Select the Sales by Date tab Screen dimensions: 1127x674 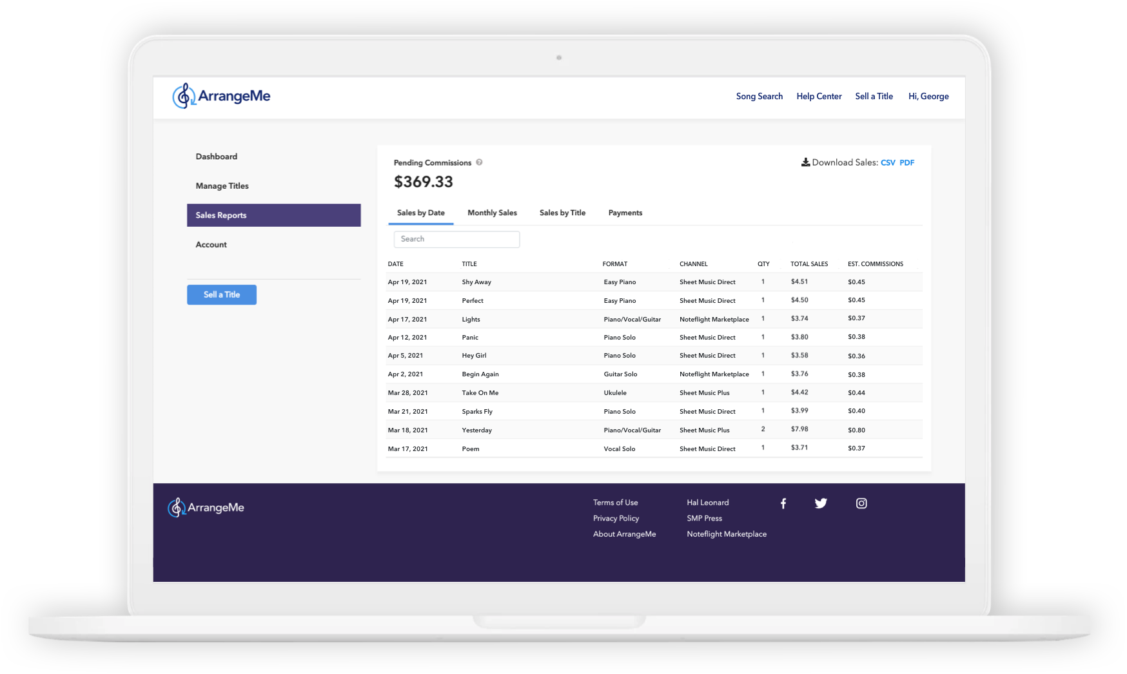[x=420, y=213]
